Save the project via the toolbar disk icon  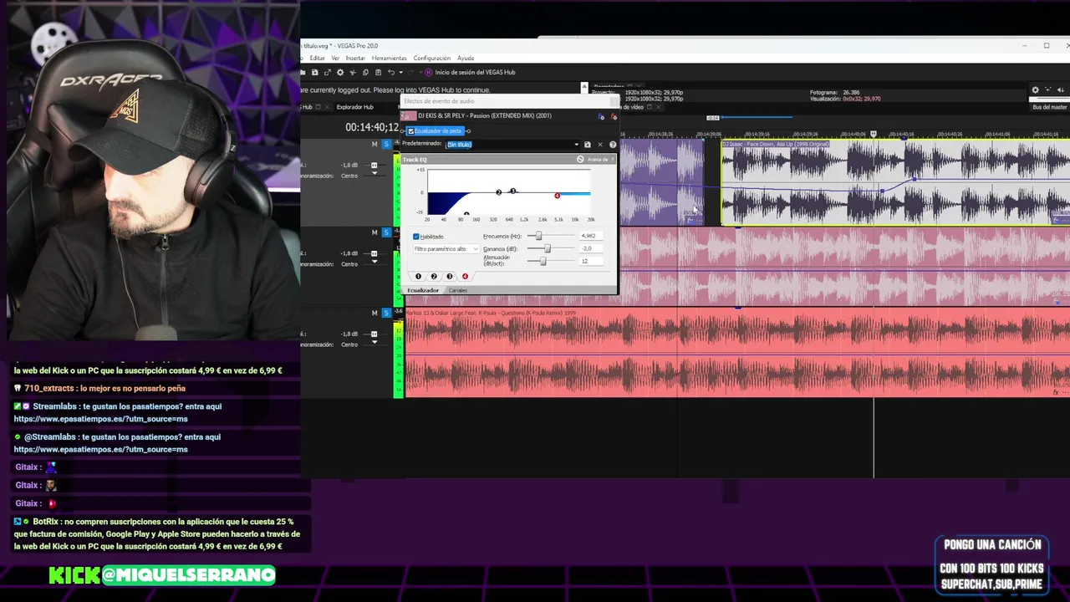point(315,73)
